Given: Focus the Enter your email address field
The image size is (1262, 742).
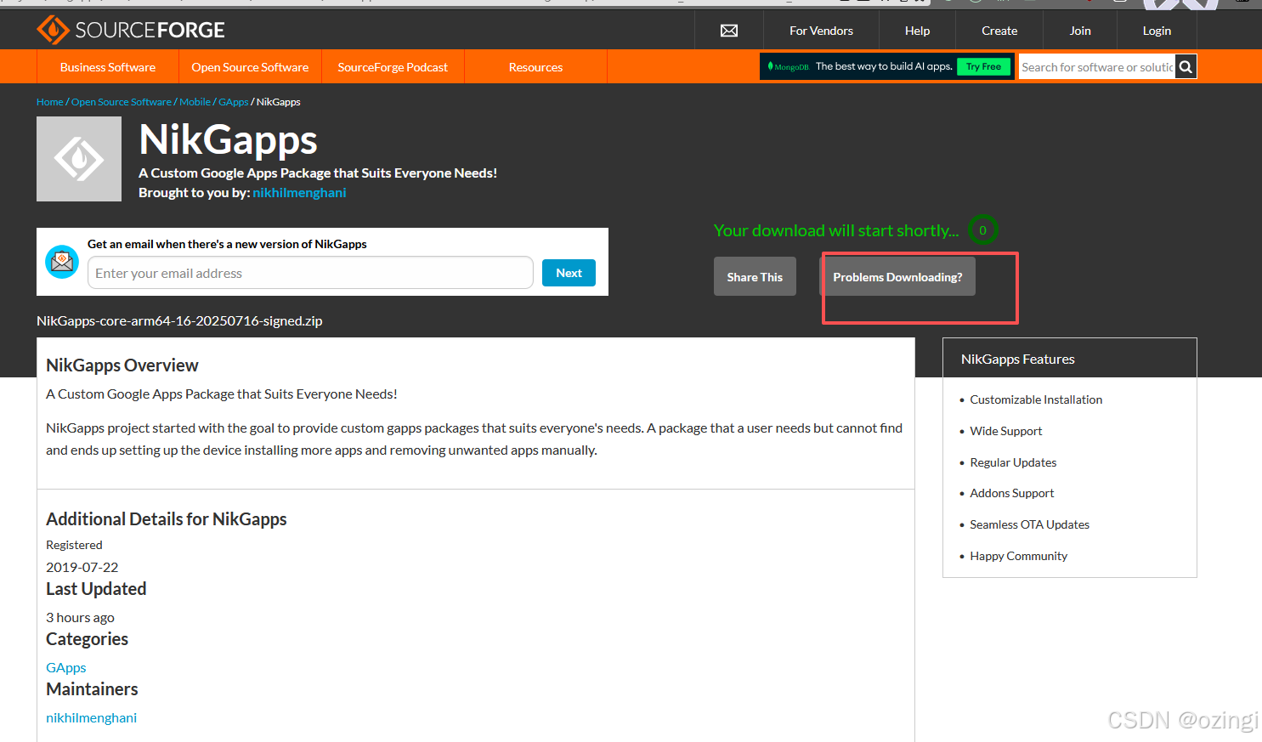Looking at the screenshot, I should (x=310, y=273).
